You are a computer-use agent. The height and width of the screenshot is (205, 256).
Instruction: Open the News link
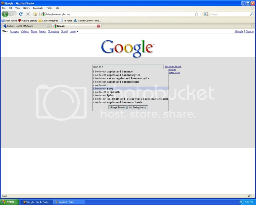pyautogui.click(x=42, y=31)
